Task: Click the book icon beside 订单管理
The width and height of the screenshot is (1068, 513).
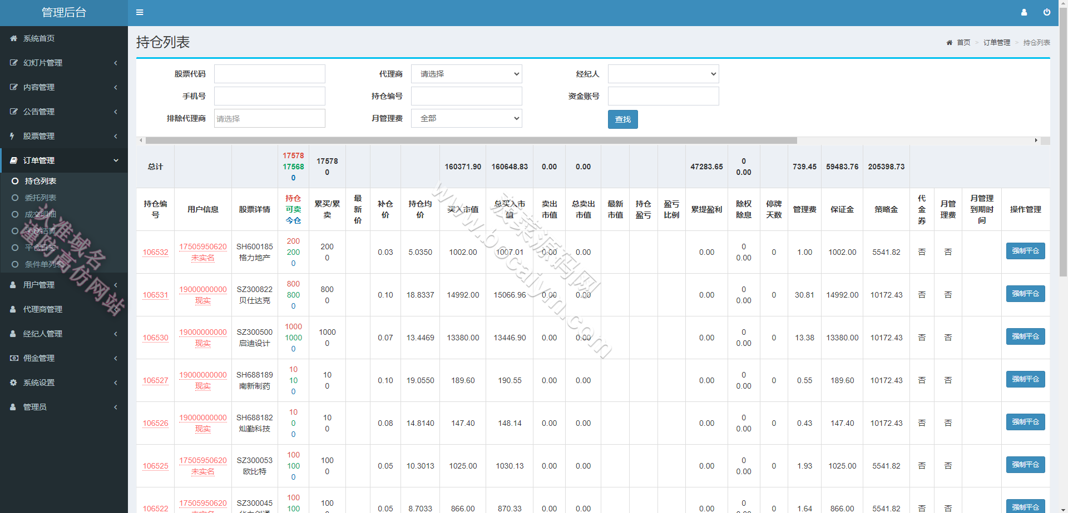Action: pos(13,160)
